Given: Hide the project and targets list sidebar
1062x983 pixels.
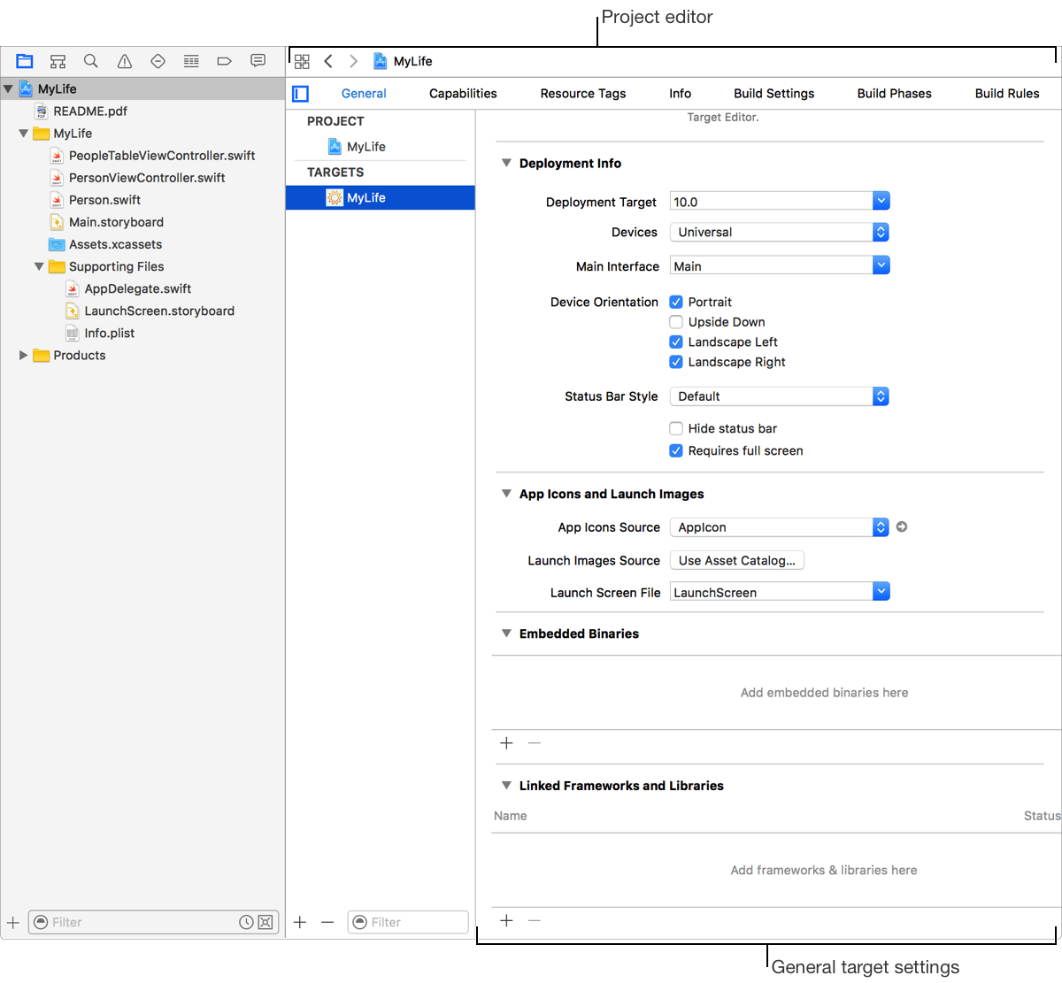Looking at the screenshot, I should (x=301, y=94).
